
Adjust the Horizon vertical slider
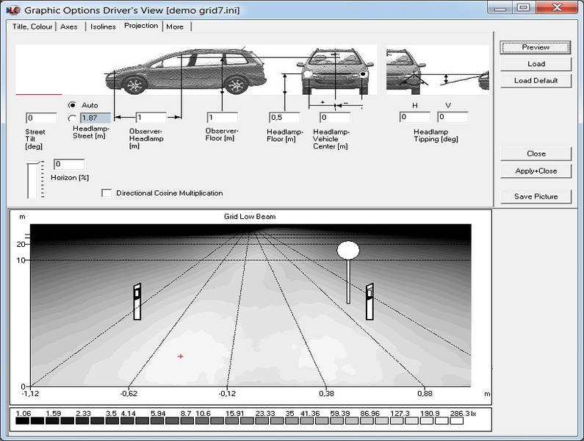[x=31, y=180]
